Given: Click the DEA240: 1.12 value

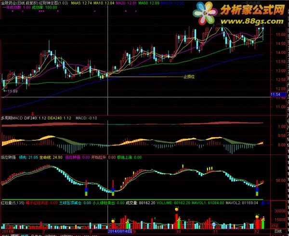Looking at the screenshot, I should click(x=59, y=118).
